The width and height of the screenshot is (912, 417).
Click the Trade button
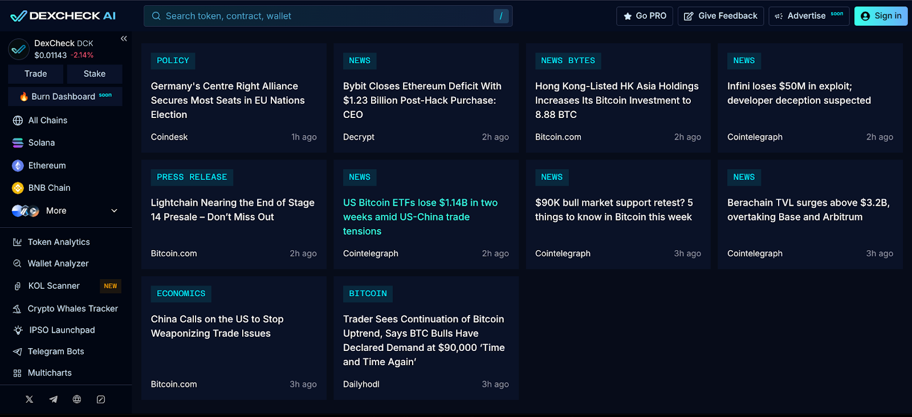point(36,74)
